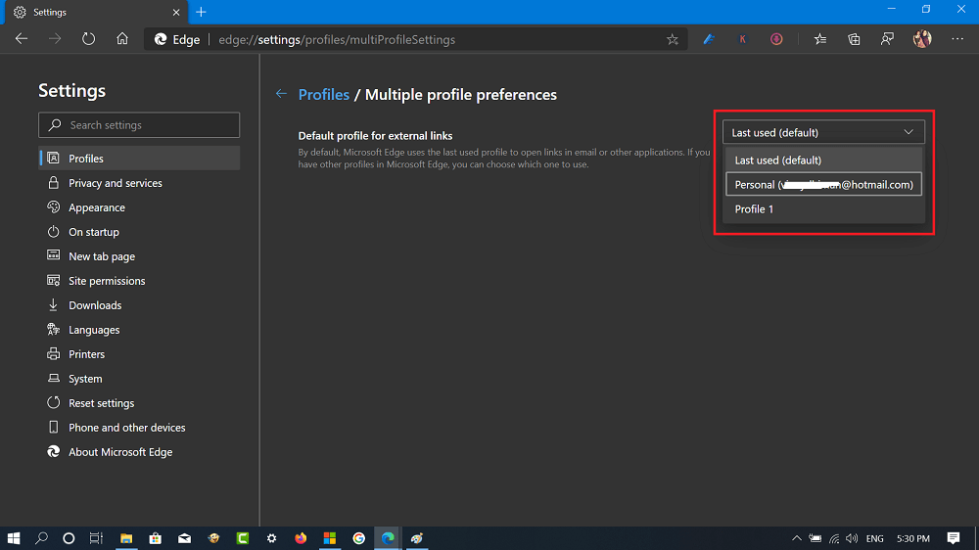979x550 pixels.
Task: Switch to Microsoft Edge taskbar icon
Action: click(388, 538)
